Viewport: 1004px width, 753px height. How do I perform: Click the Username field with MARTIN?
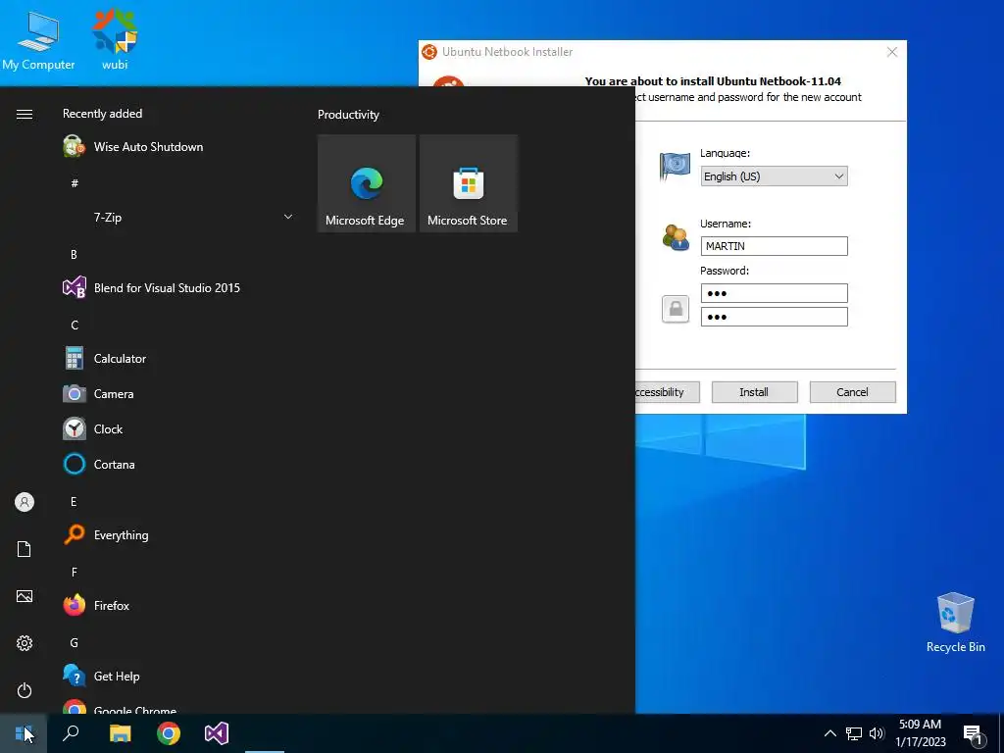775,246
